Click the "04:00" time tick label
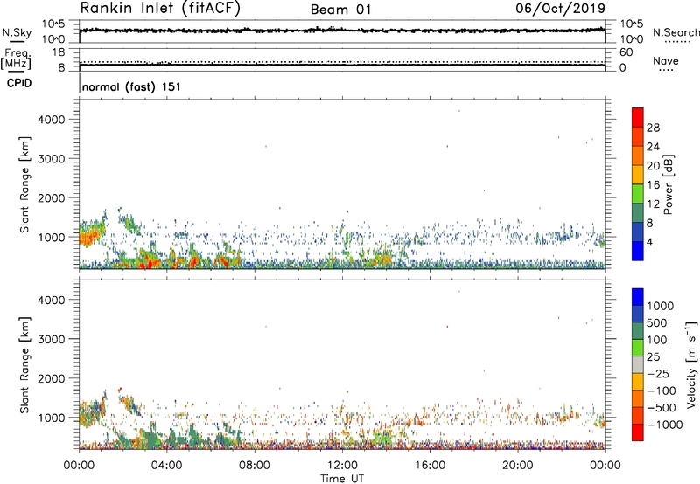700x484 pixels. tap(166, 466)
